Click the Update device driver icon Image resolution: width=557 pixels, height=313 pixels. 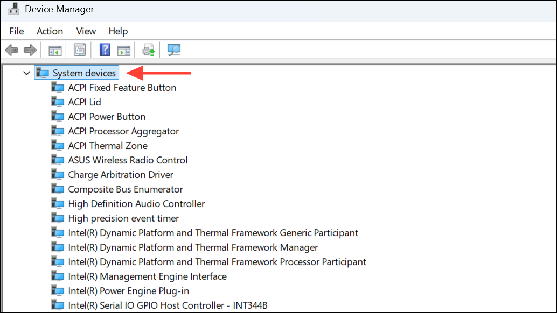[x=149, y=51]
